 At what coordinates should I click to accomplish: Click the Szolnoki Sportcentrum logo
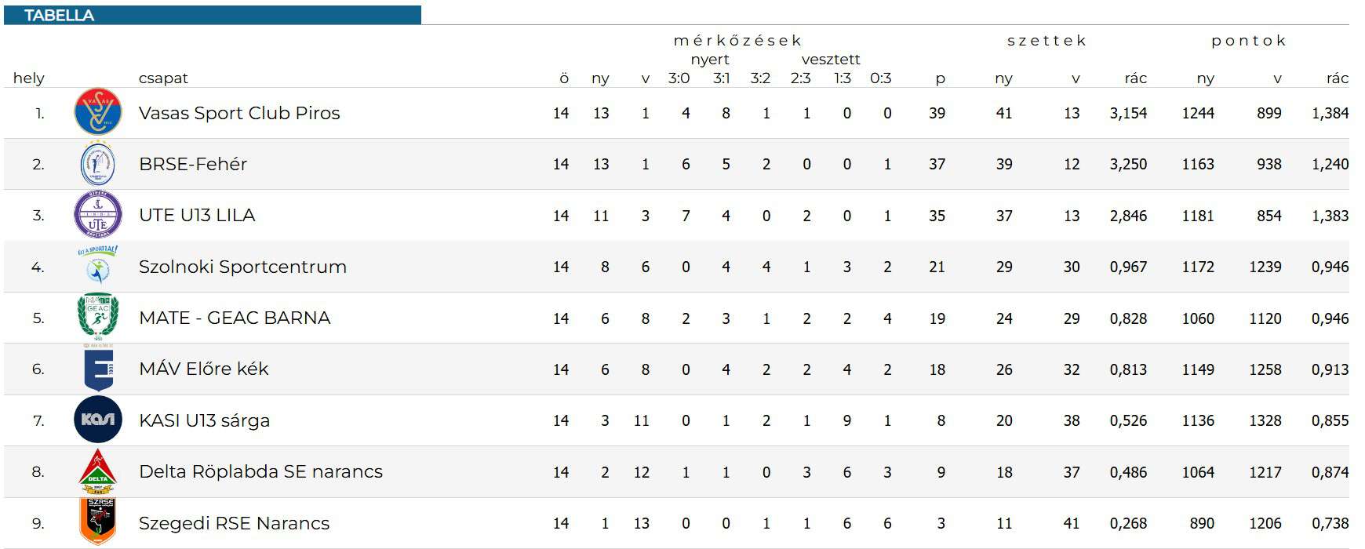pos(98,265)
